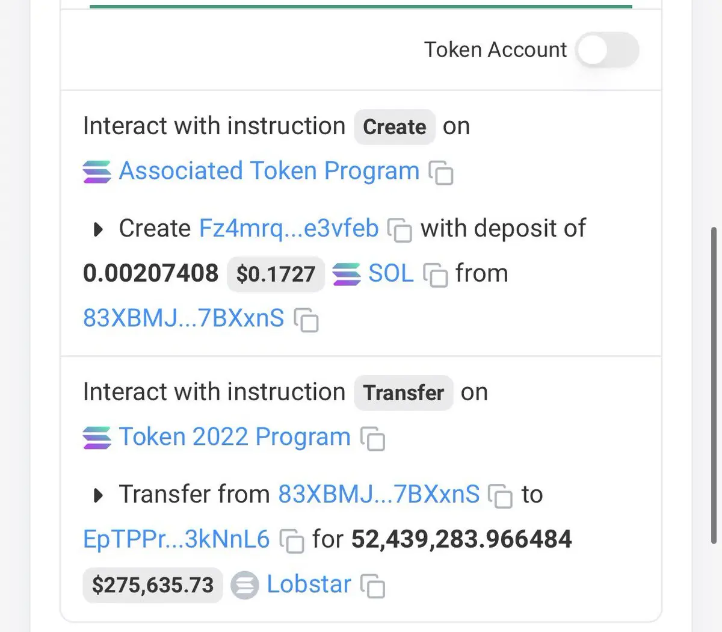Toggle the Token Account switch
This screenshot has width=722, height=632.
click(606, 50)
